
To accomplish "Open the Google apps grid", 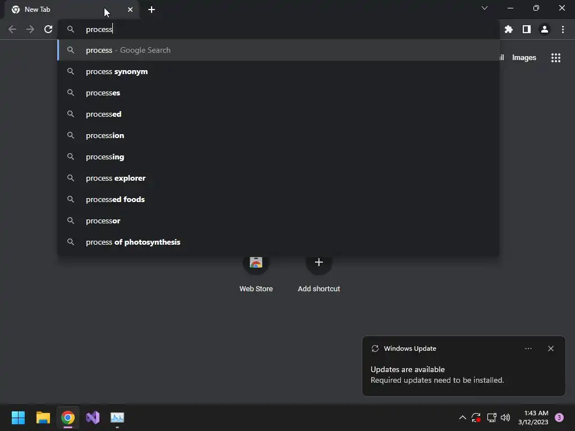I will [x=556, y=58].
